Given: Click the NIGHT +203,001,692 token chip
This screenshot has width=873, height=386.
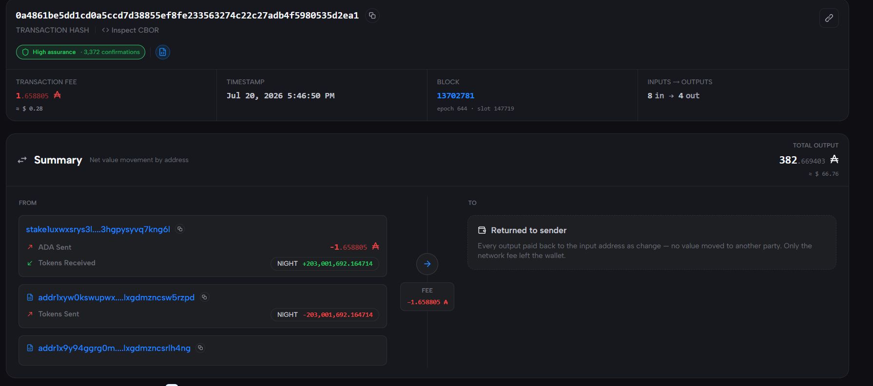Looking at the screenshot, I should point(325,263).
